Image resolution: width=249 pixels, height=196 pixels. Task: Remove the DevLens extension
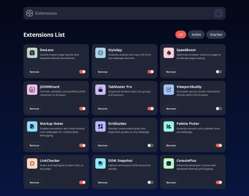coord(34,72)
